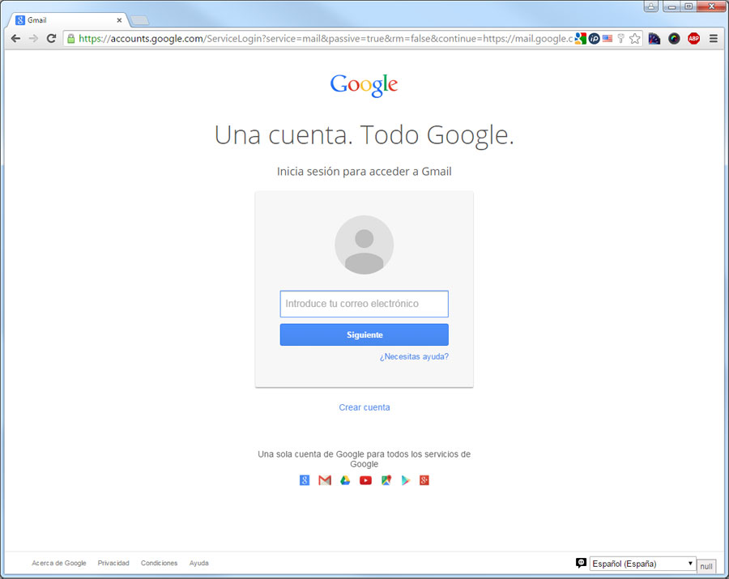The width and height of the screenshot is (729, 579).
Task: Open the Chrome hamburger menu
Action: tap(714, 39)
